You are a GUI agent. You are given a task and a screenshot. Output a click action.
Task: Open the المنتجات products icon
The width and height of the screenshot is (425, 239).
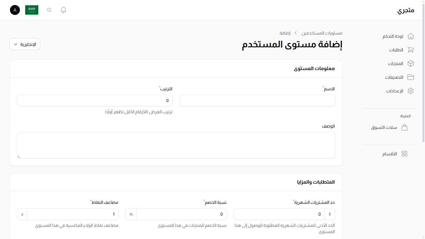(x=411, y=63)
